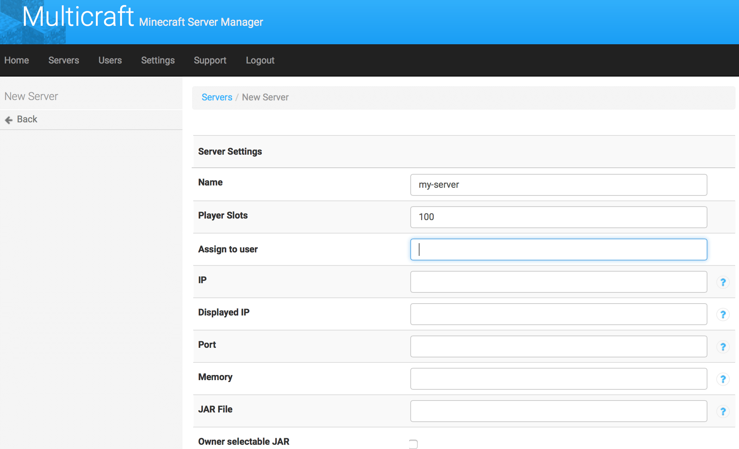
Task: Click the New Server sidebar heading
Action: tap(31, 96)
